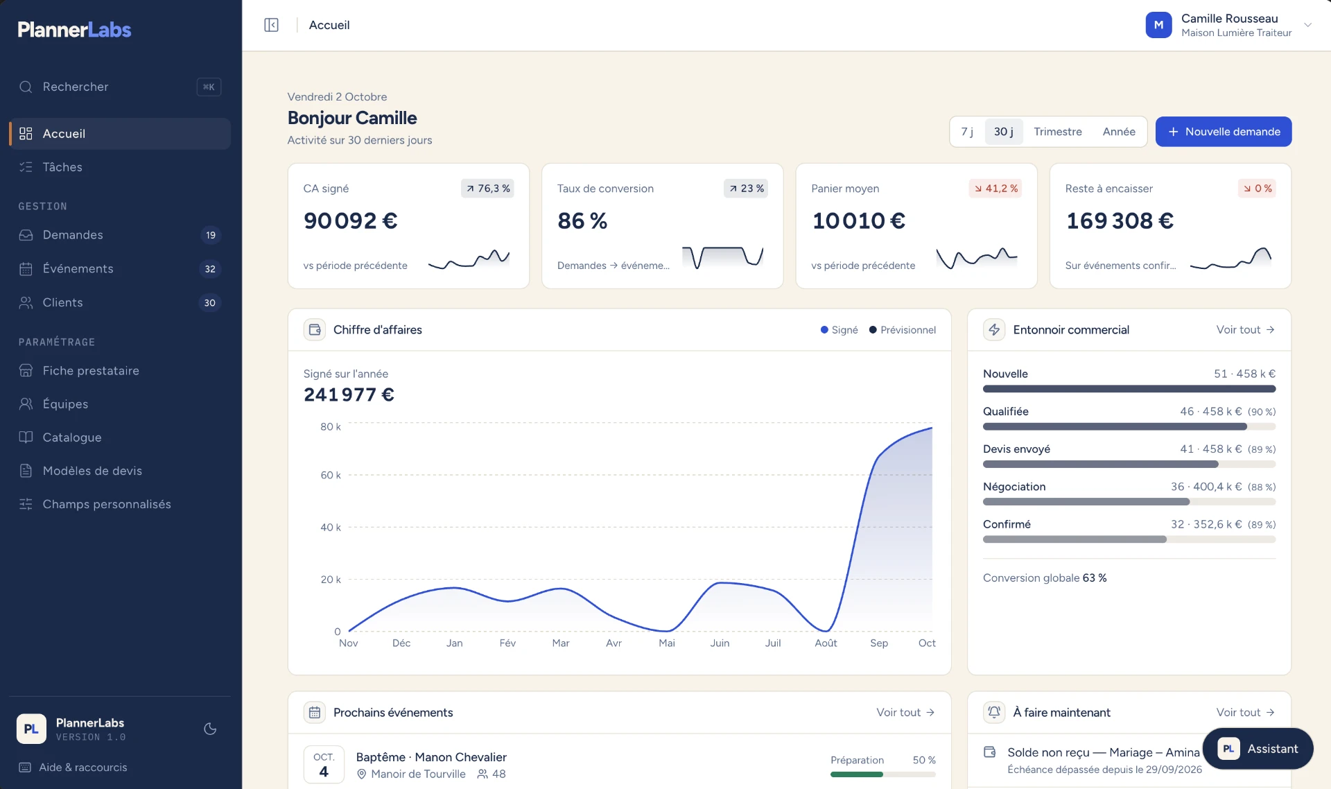The width and height of the screenshot is (1331, 789).
Task: Open the Reste à encaisser card
Action: [1170, 226]
